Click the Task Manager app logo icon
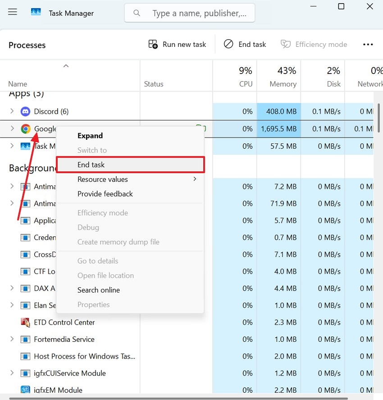383x400 pixels. 36,13
